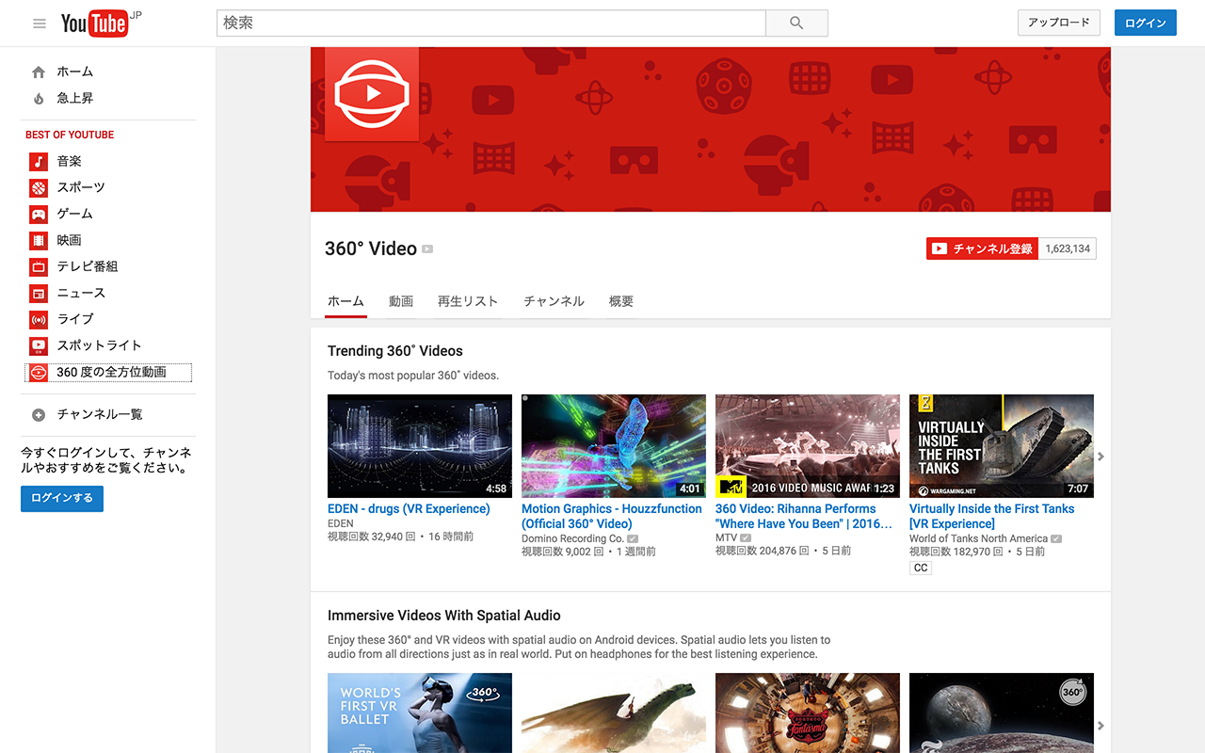Image resolution: width=1205 pixels, height=753 pixels.
Task: Switch to the 再生リスト playlists tab
Action: 468,301
